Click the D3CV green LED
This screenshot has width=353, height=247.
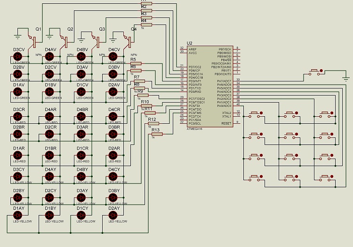coord(17,56)
